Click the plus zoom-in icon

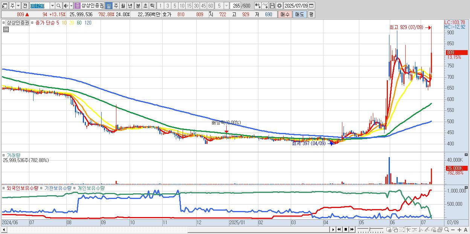pos(459,229)
